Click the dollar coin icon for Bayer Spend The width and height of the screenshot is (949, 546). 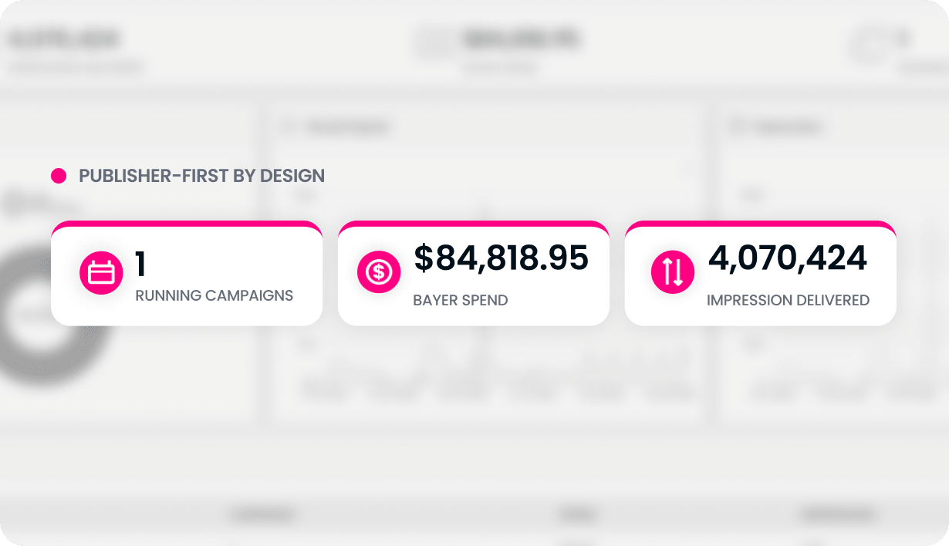(379, 271)
